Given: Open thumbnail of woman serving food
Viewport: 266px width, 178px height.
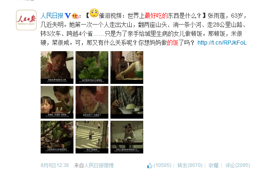Looking at the screenshot, I should point(127,68).
